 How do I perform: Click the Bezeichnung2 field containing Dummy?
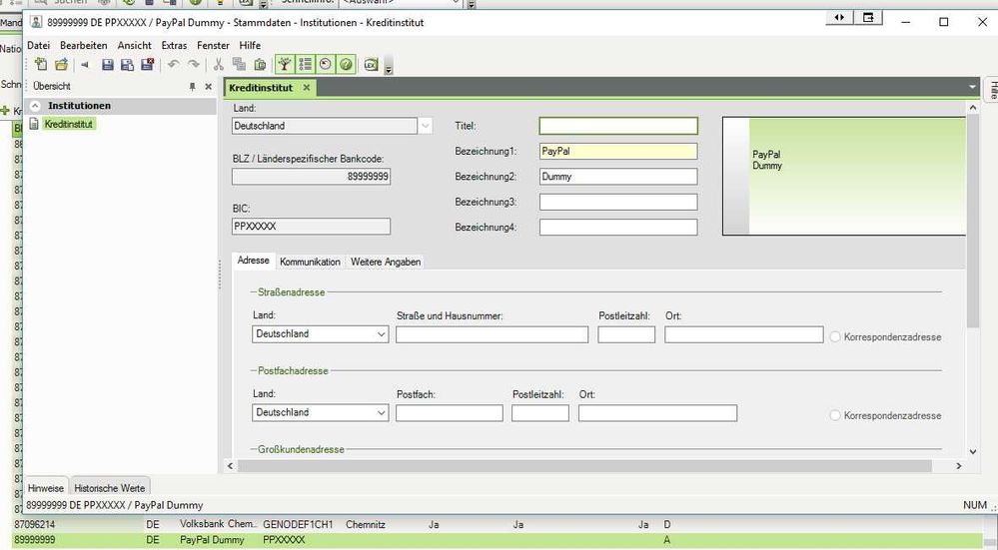tap(618, 177)
